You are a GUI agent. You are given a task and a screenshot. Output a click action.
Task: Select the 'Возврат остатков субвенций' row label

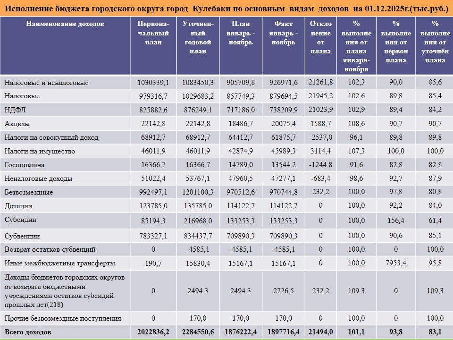pos(50,249)
